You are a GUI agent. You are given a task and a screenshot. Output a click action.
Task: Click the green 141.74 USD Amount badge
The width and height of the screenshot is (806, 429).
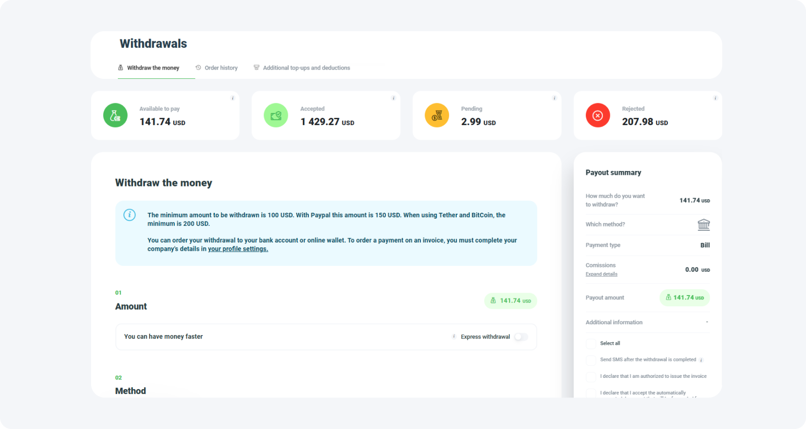pos(510,301)
